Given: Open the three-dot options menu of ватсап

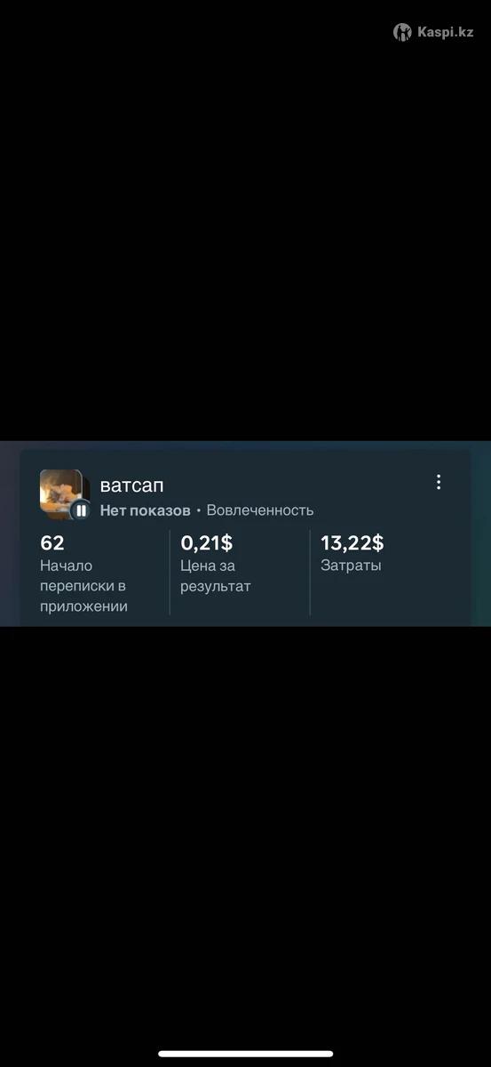Looking at the screenshot, I should (x=438, y=482).
